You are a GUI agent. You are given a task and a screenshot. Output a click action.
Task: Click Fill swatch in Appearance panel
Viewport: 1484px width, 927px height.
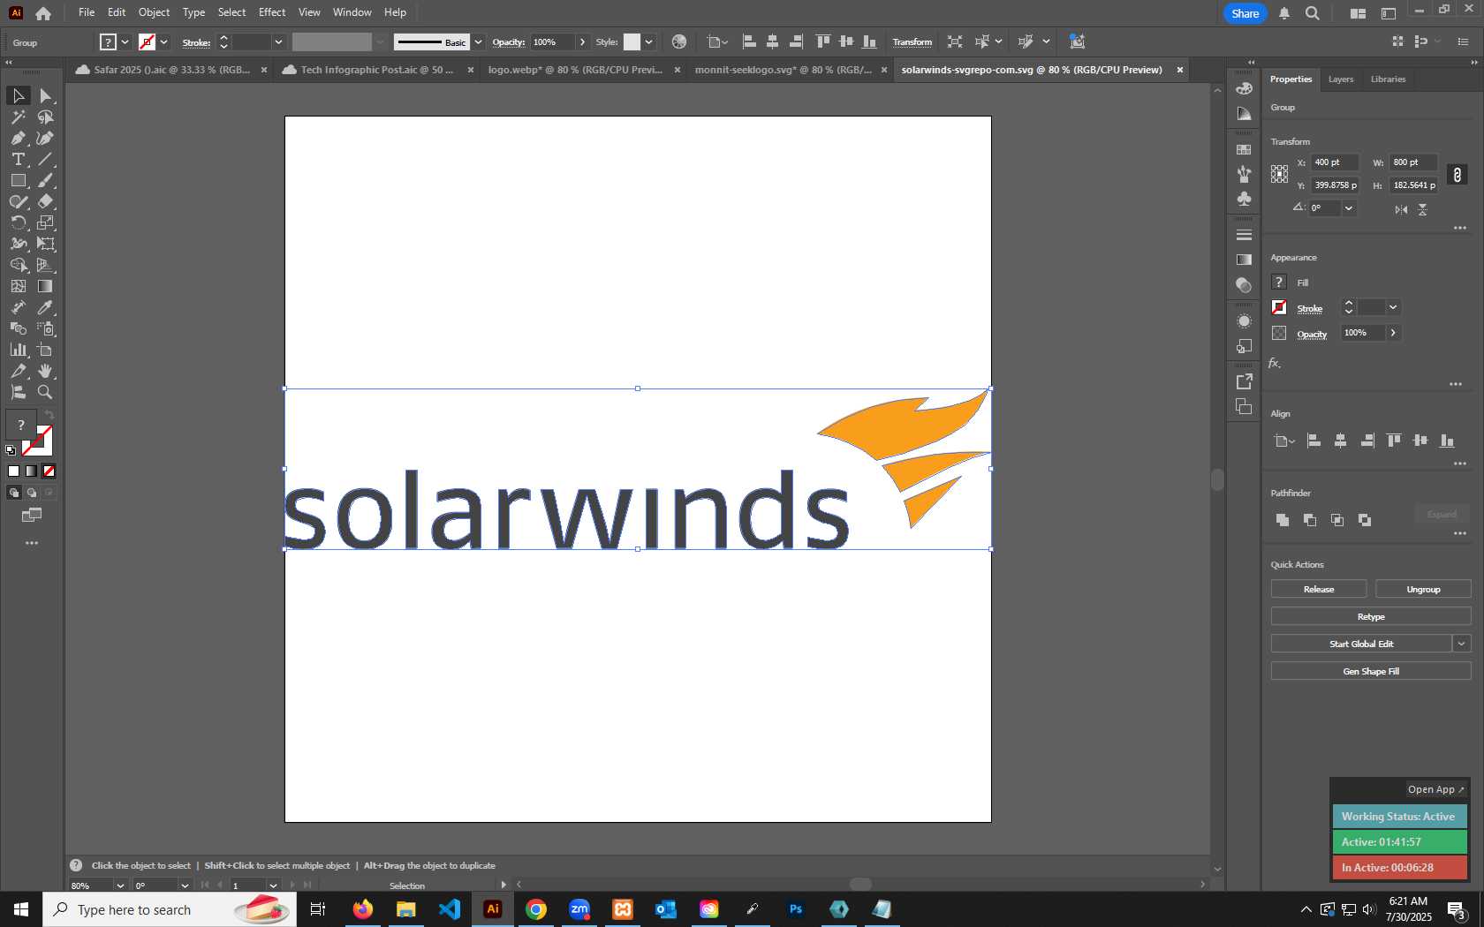click(1279, 282)
